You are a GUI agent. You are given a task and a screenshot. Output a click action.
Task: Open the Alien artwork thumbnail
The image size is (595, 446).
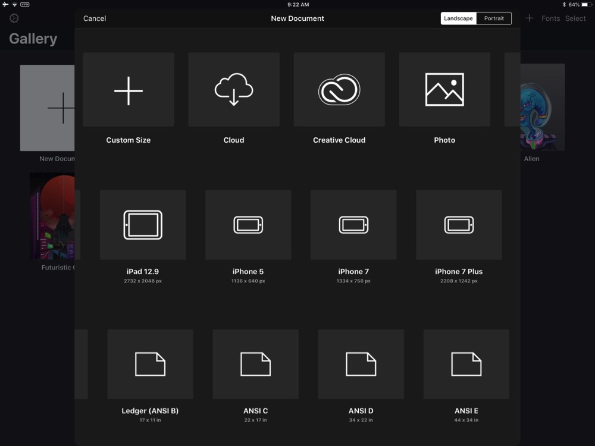tap(543, 107)
